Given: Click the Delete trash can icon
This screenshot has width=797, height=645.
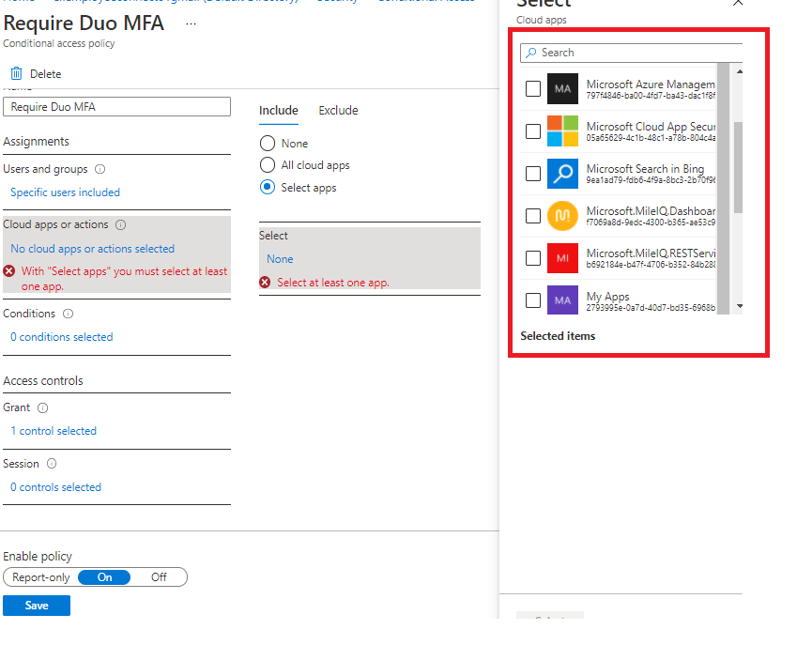Looking at the screenshot, I should (16, 73).
